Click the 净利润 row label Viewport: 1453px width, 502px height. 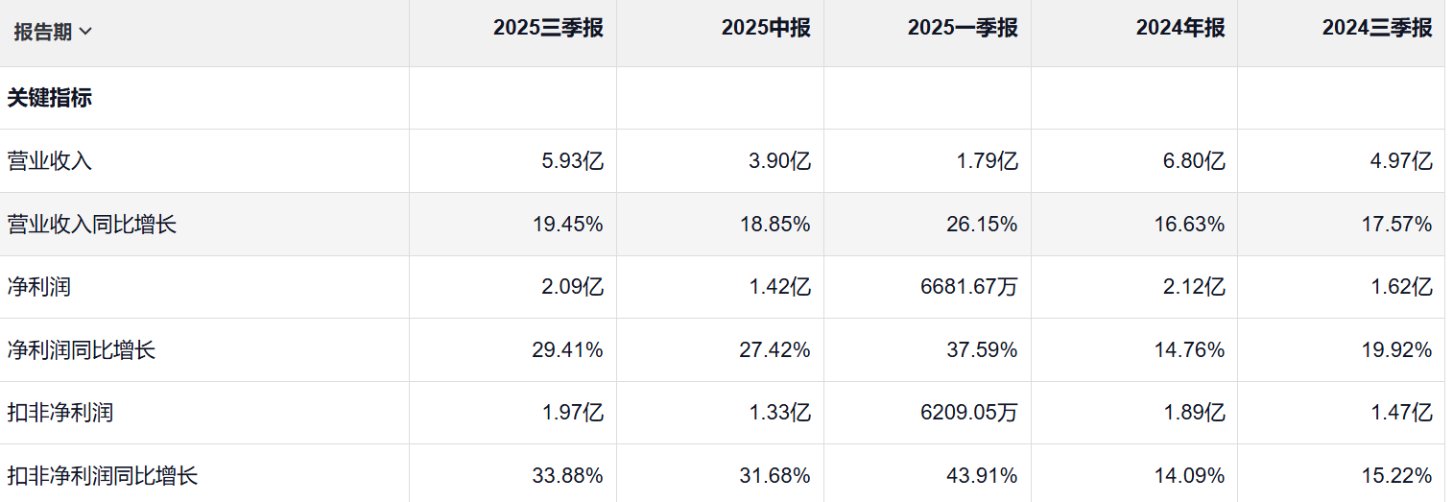coord(39,287)
